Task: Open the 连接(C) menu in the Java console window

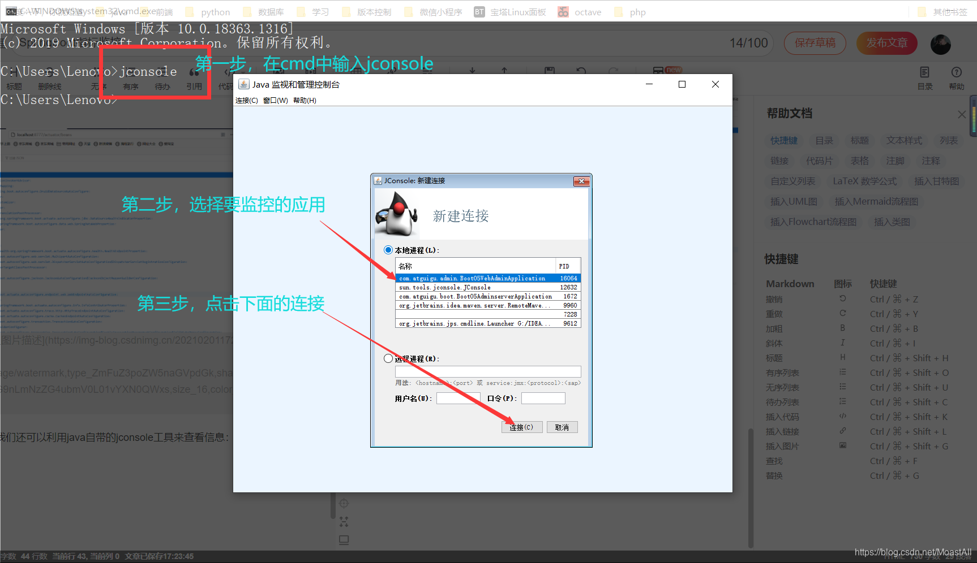Action: click(x=246, y=101)
